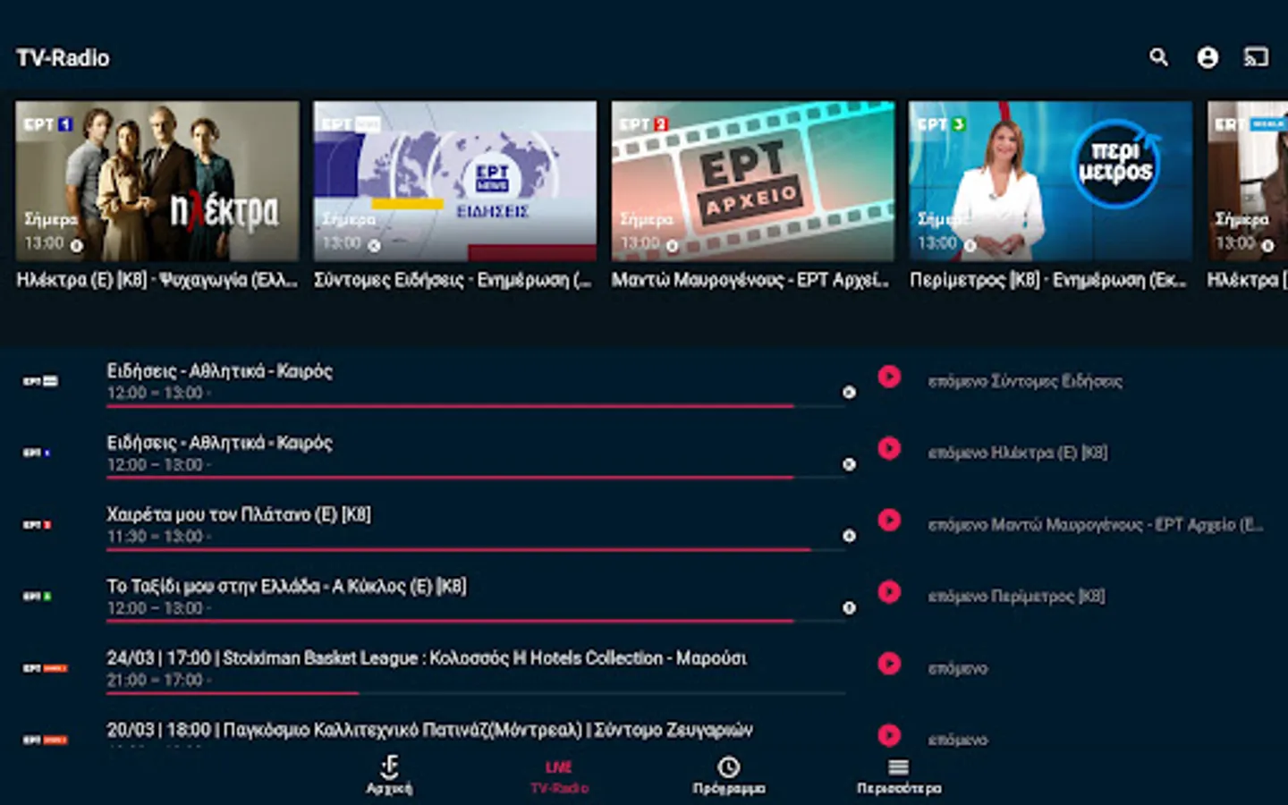This screenshot has width=1288, height=805.
Task: Switch to the Πρόγραμμα tab
Action: pyautogui.click(x=727, y=775)
